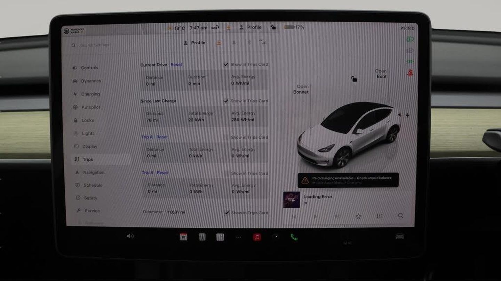This screenshot has width=501, height=281.
Task: Open the charge port lightning icon
Action: 407,115
